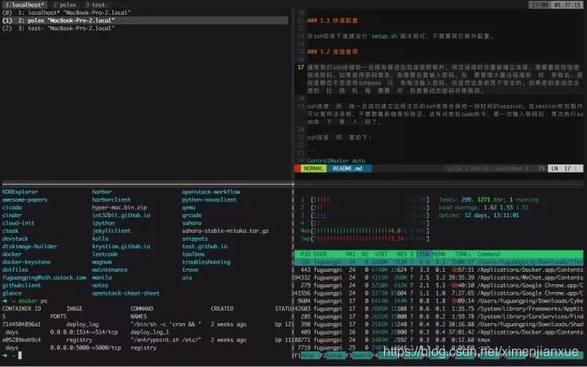Image resolution: width=587 pixels, height=367 pixels.
Task: Sort htop by CPU% column header
Action: point(423,254)
